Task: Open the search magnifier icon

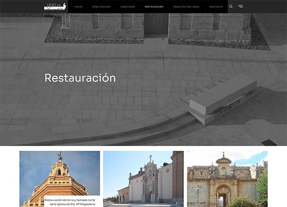Action: tap(231, 7)
